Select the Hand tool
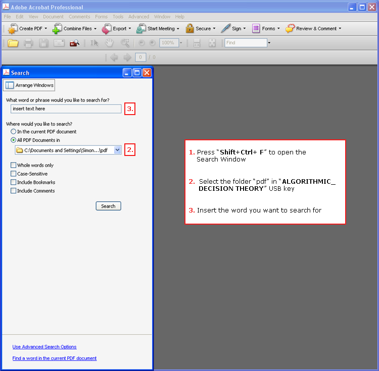Viewport: 379px width, 371px height. [109, 43]
